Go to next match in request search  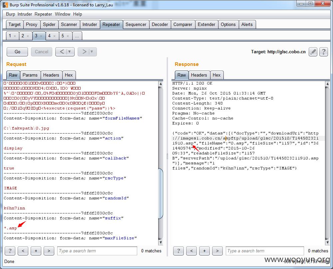[49, 251]
